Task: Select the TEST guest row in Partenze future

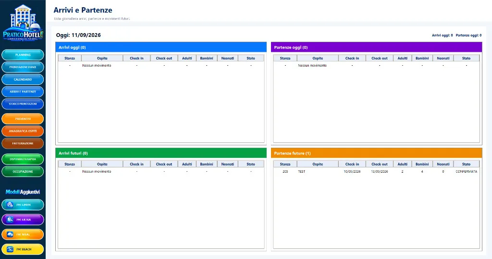Action: pyautogui.click(x=376, y=172)
